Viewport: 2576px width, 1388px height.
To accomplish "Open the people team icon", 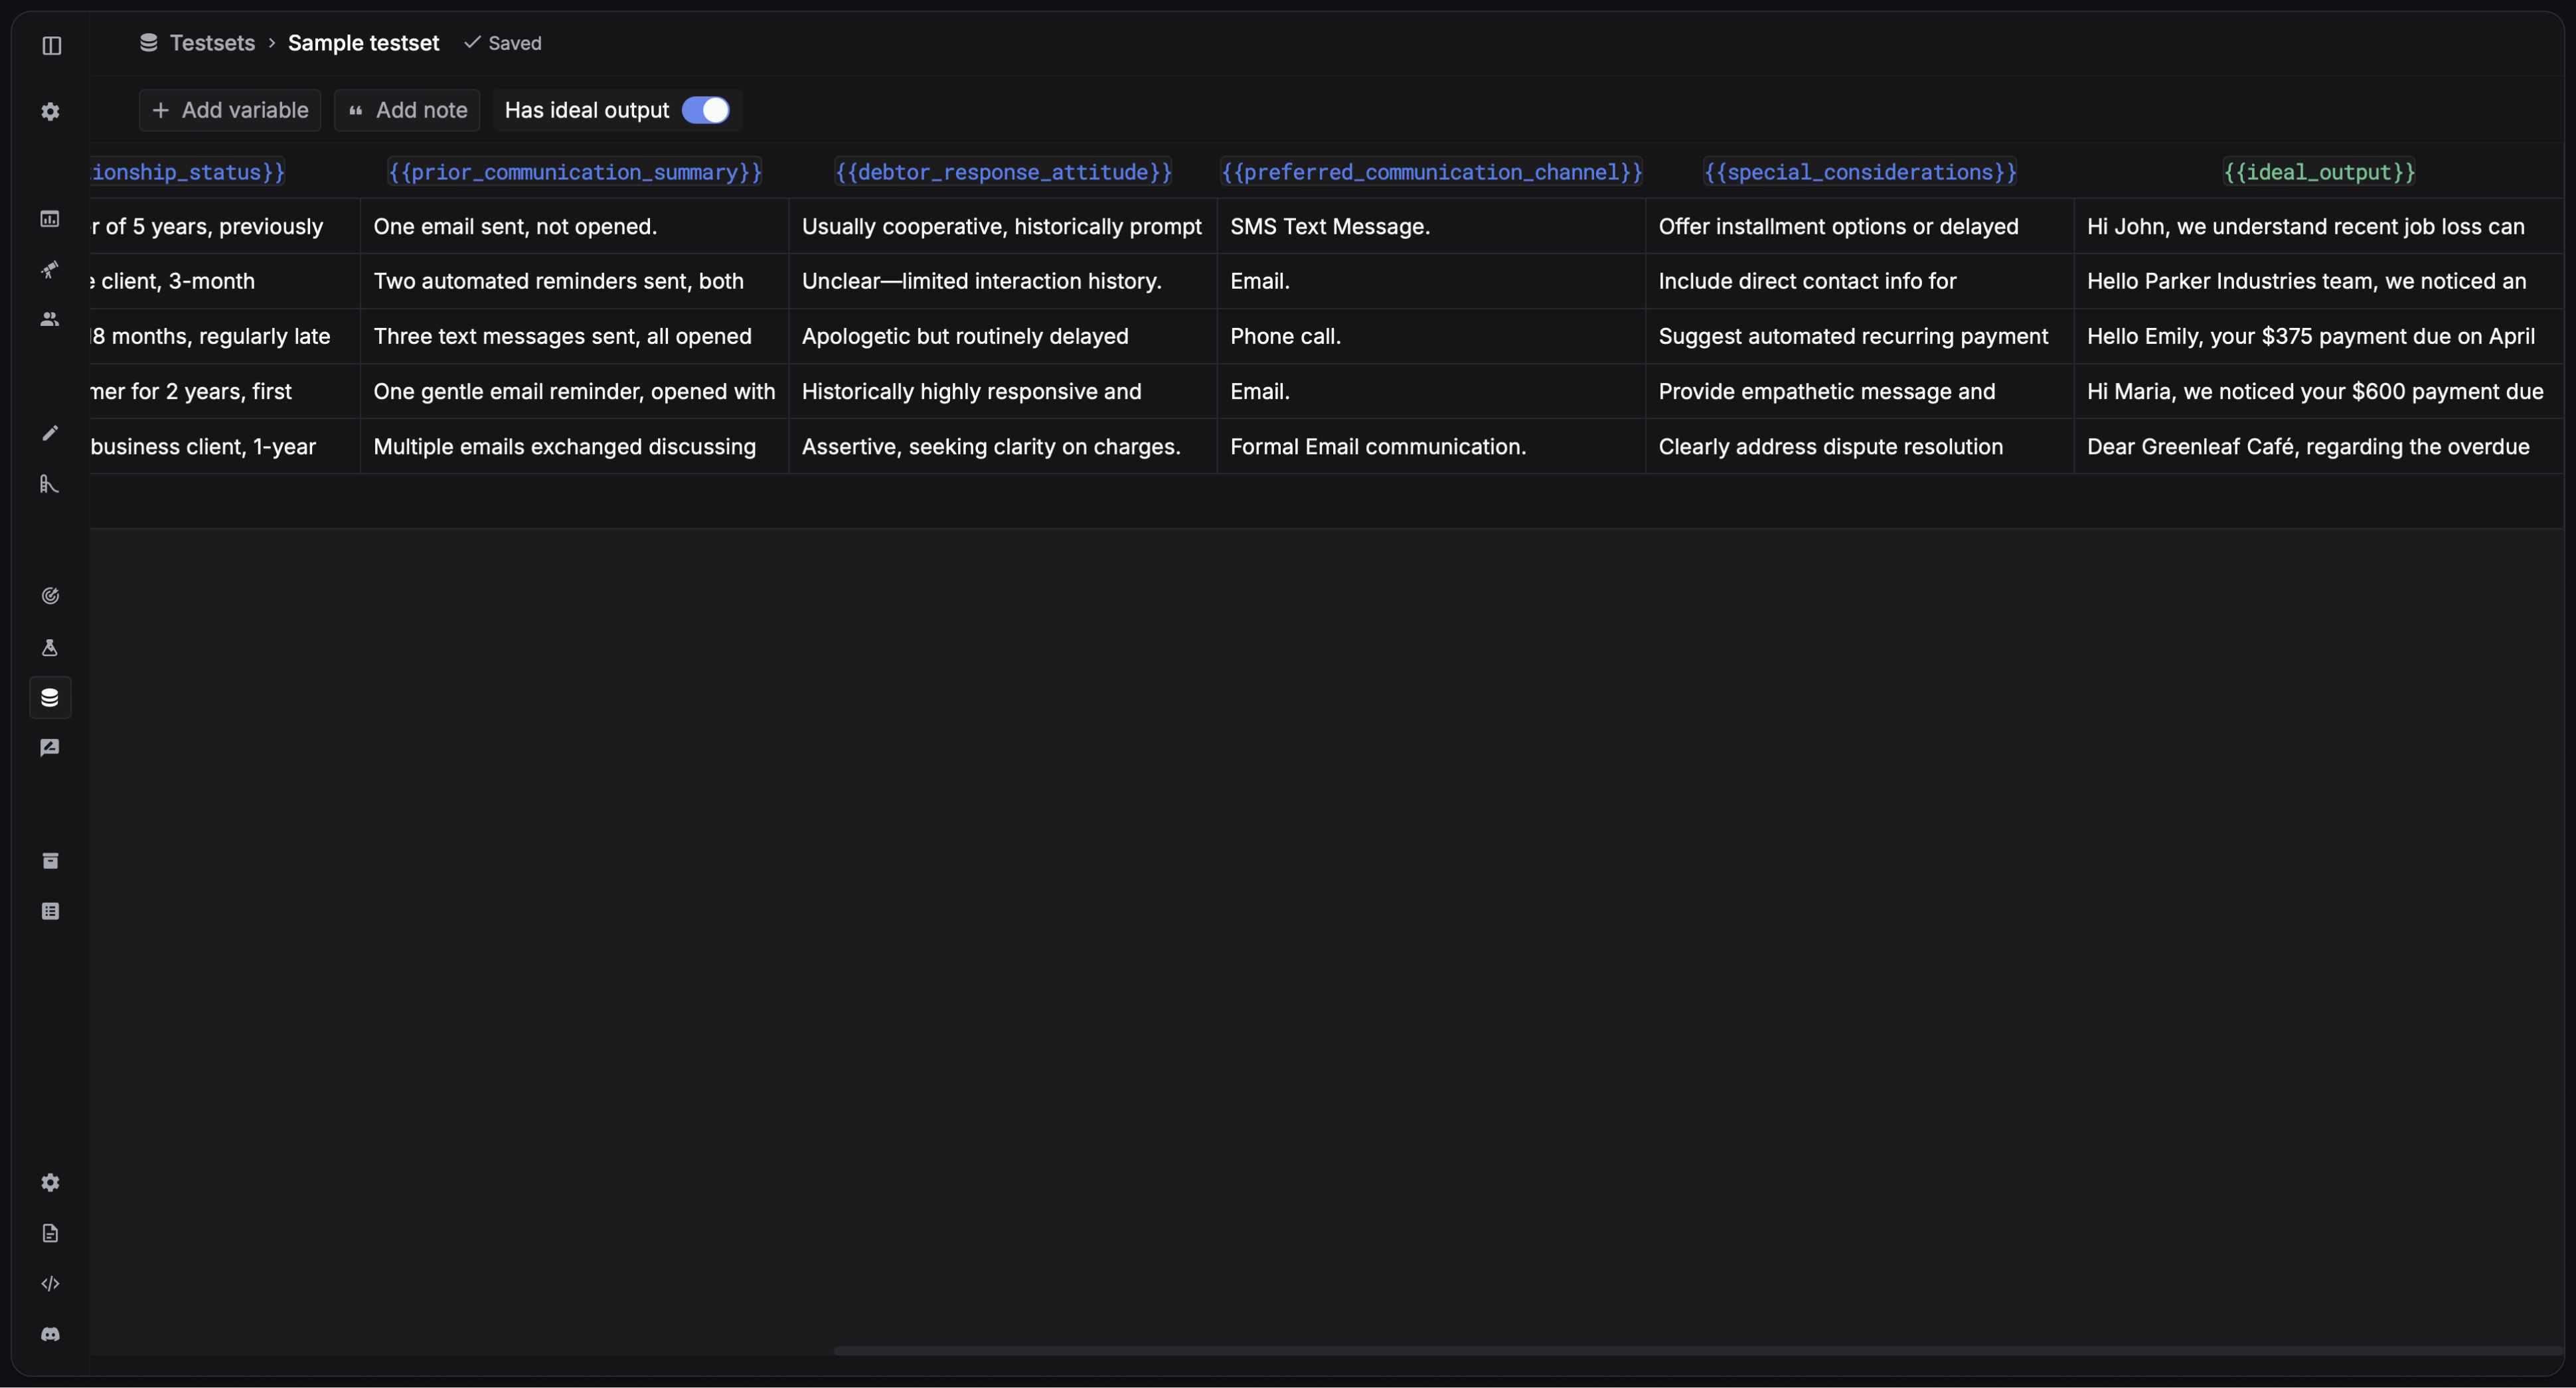I will [x=50, y=319].
